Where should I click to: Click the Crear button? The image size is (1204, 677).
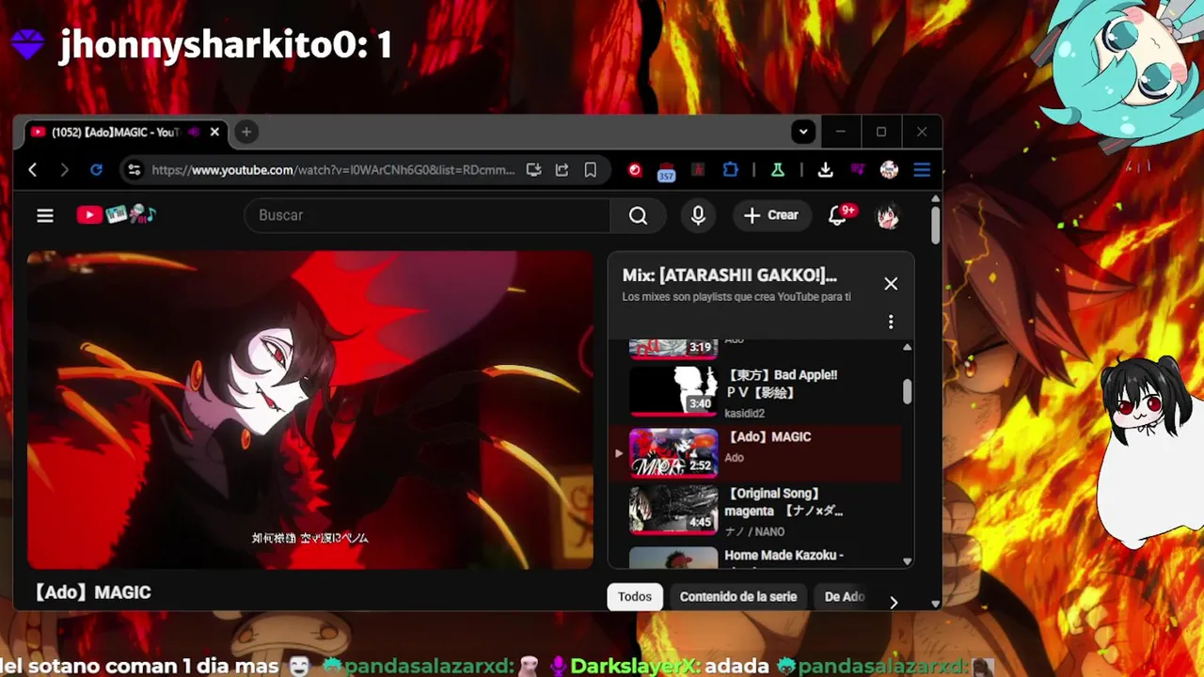coord(771,215)
